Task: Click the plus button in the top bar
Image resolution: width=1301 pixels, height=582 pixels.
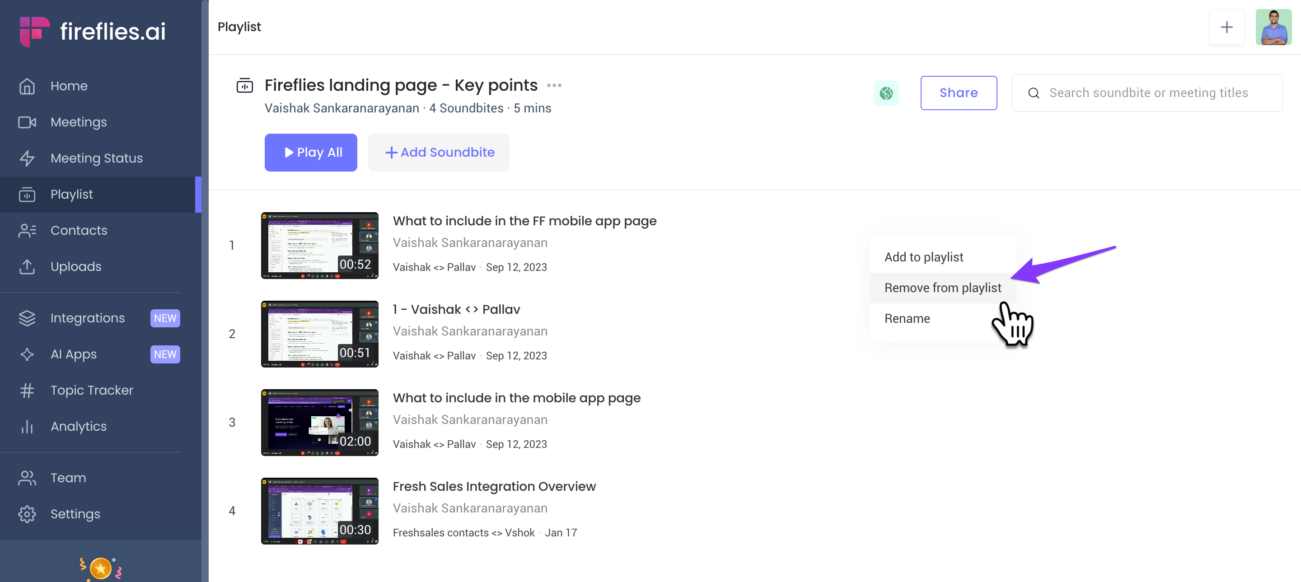Action: tap(1226, 27)
